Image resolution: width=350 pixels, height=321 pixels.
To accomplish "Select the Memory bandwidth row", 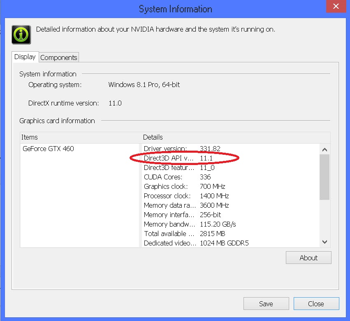I will 231,224.
